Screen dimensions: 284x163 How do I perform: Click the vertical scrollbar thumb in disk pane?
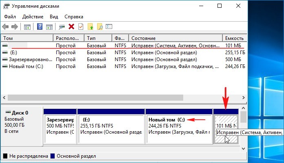(x=244, y=117)
